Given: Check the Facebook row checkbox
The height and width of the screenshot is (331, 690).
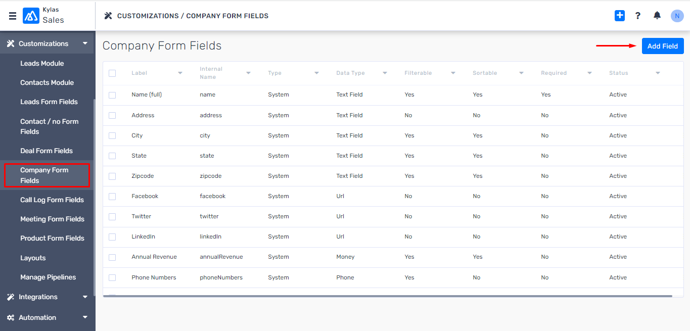Looking at the screenshot, I should click(x=112, y=196).
